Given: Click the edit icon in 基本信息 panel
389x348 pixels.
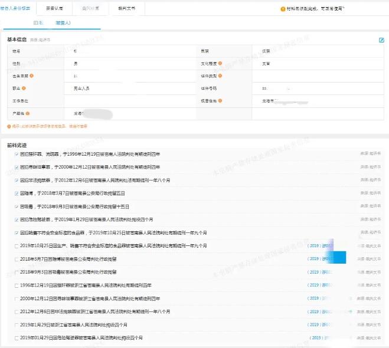Looking at the screenshot, I should (381, 40).
